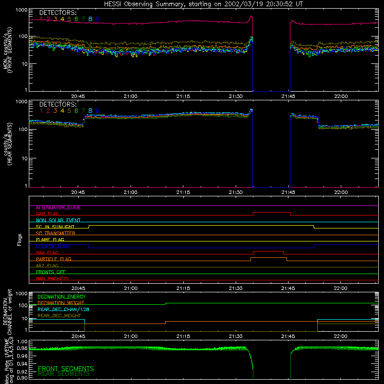Select the ATTENUATOR_STATE flag label
The image size is (384, 384).
58,208
